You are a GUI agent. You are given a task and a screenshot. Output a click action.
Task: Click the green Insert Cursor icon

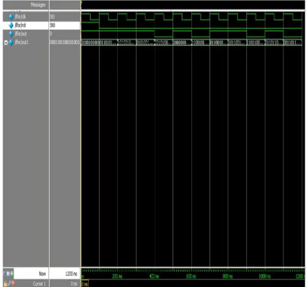pyautogui.click(x=12, y=273)
